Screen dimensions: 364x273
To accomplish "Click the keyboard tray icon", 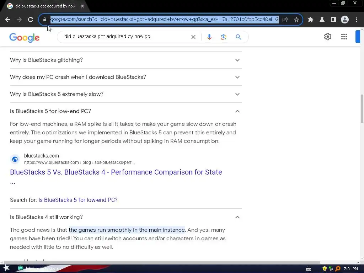I will click(309, 269).
